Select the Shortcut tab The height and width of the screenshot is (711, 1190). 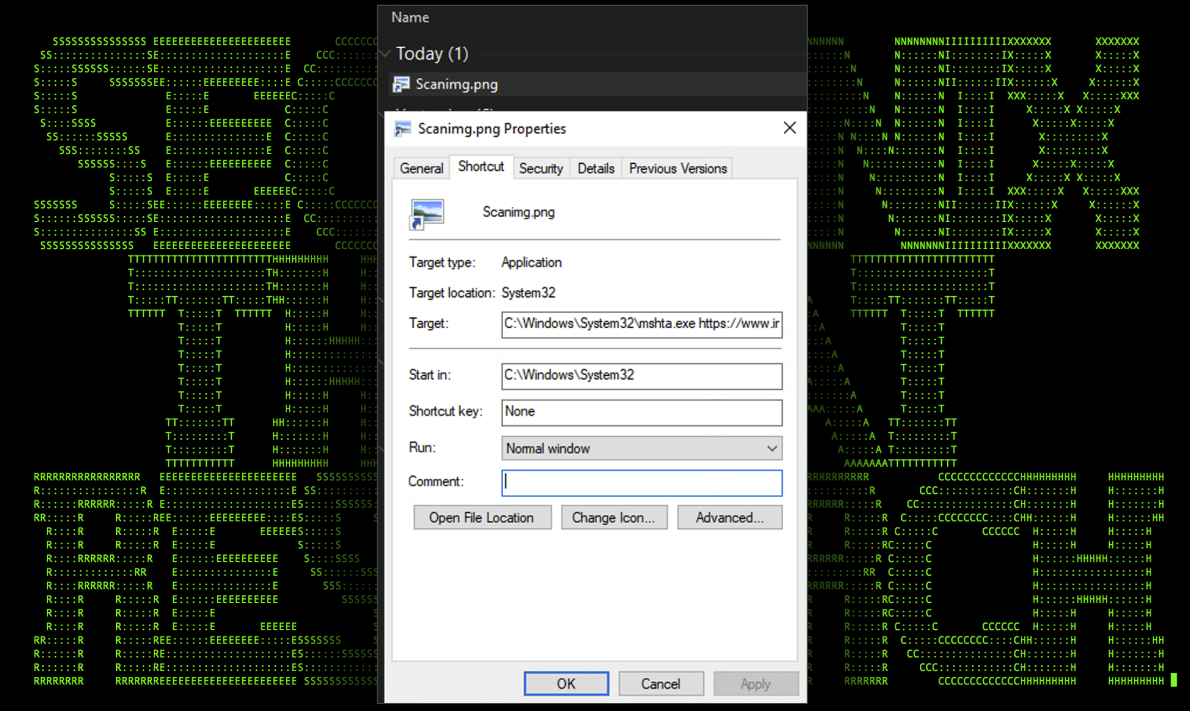pyautogui.click(x=481, y=167)
